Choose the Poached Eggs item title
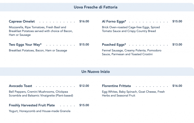194x123 pixels. click(x=114, y=44)
